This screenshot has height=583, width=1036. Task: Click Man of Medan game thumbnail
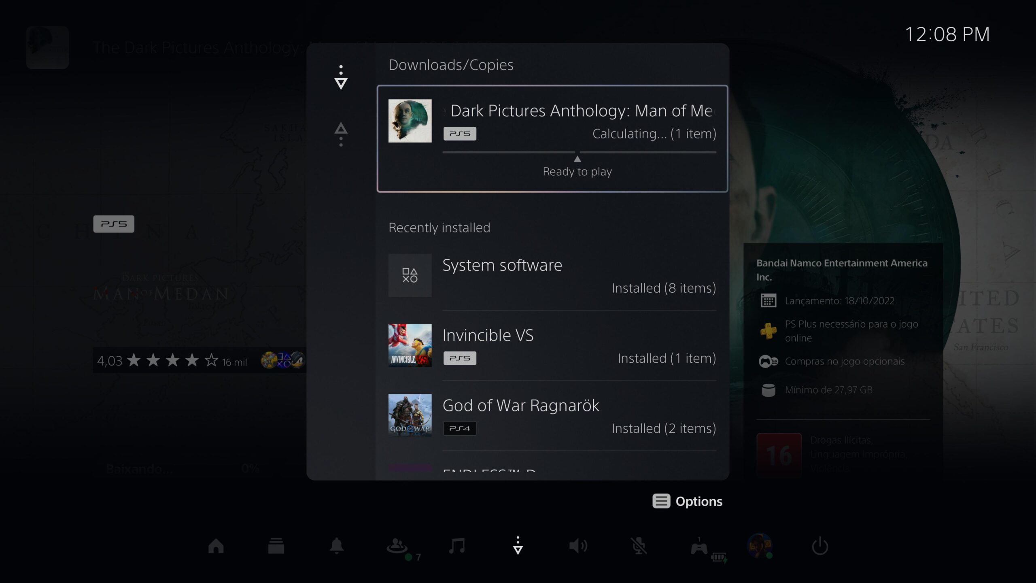point(410,121)
